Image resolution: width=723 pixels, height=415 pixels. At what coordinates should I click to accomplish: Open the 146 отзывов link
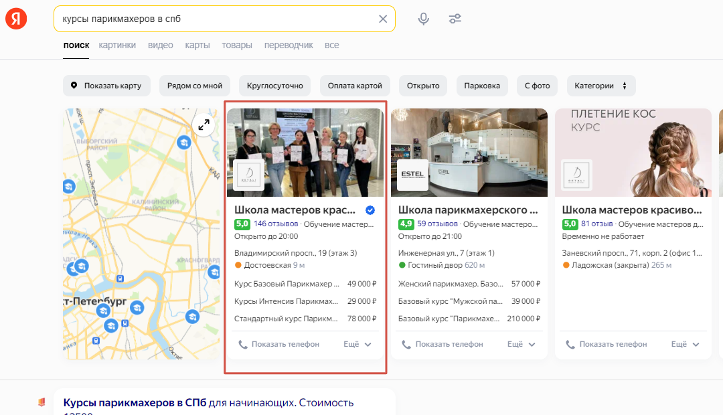[x=276, y=224]
